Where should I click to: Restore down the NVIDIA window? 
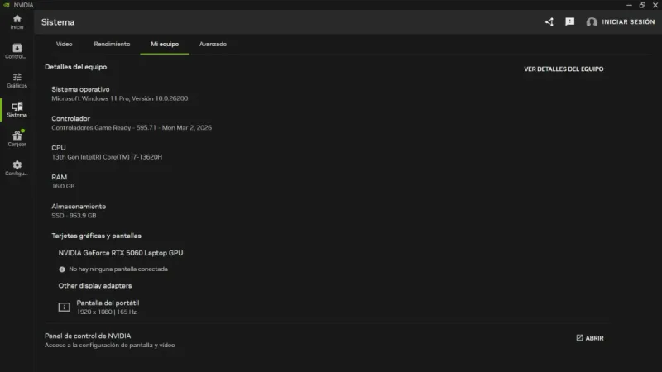pyautogui.click(x=642, y=5)
